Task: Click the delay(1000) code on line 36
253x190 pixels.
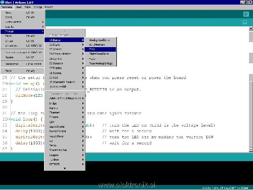Action: point(30,143)
